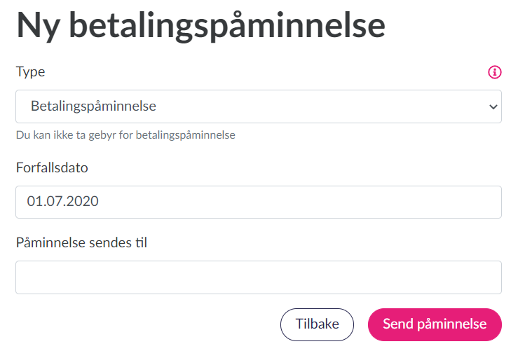
Task: Click the "Forfallsdato" field label
Action: (x=52, y=167)
